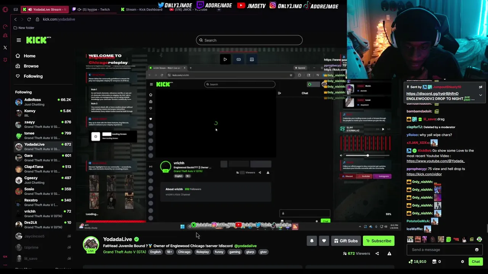Click the heart follow button
Viewport: 488px width, 274px height.
[324, 241]
